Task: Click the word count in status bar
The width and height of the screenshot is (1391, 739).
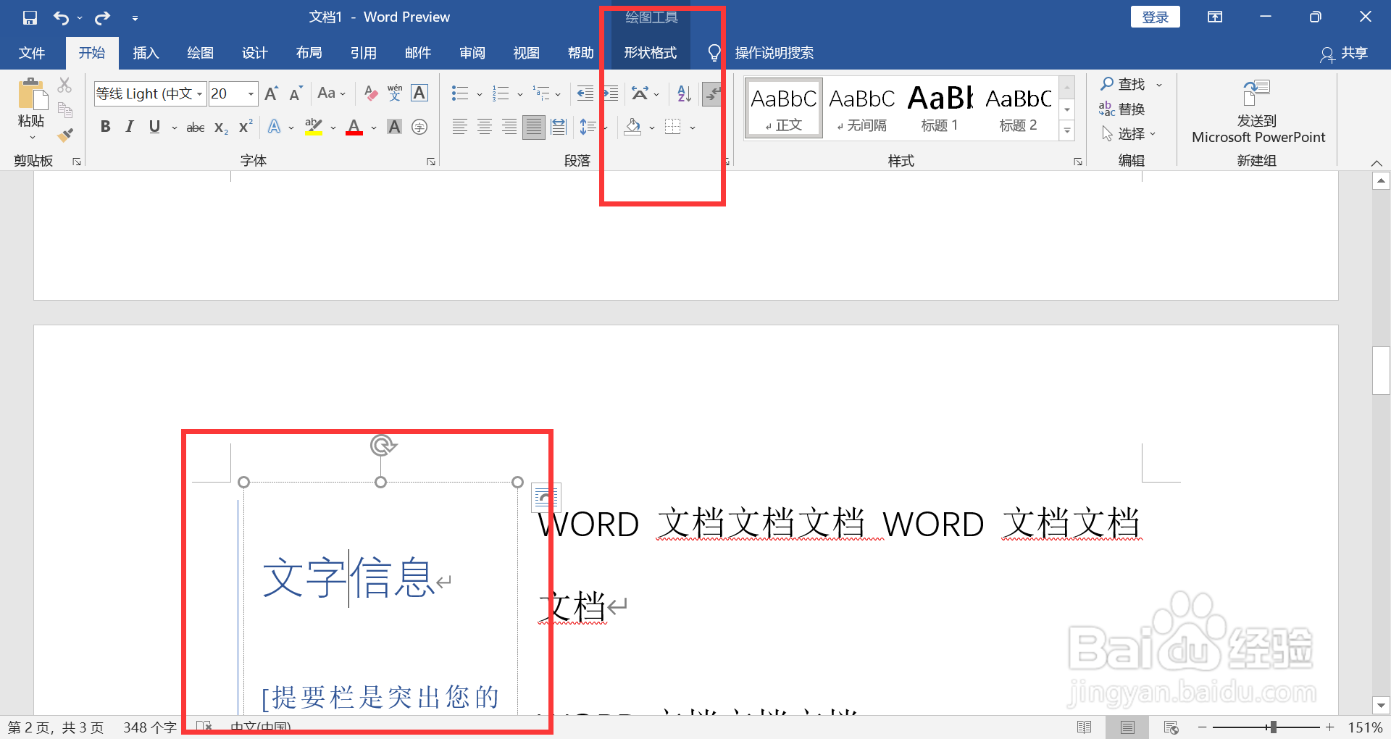Action: point(150,727)
